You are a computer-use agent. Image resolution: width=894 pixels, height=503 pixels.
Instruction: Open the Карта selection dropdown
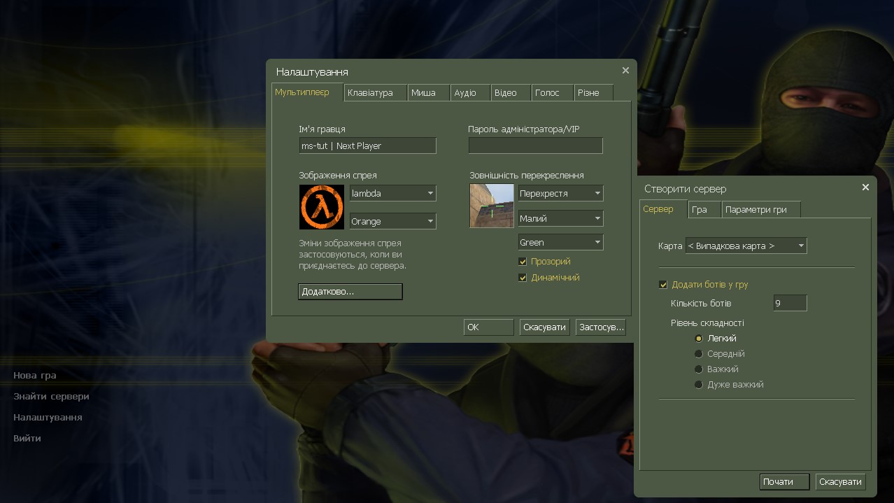point(745,246)
